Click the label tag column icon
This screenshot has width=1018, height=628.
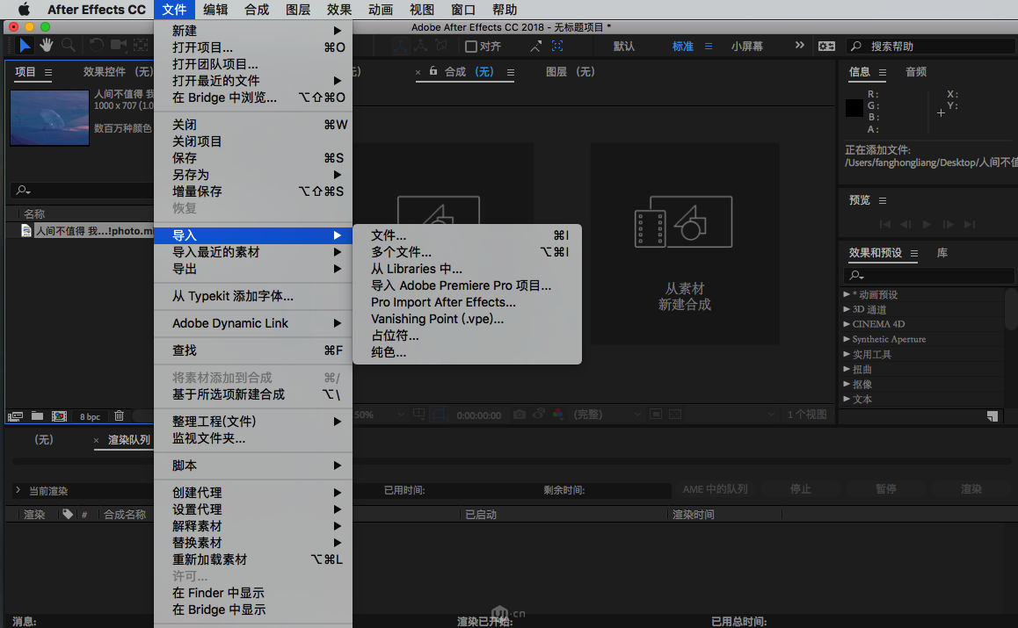click(68, 515)
